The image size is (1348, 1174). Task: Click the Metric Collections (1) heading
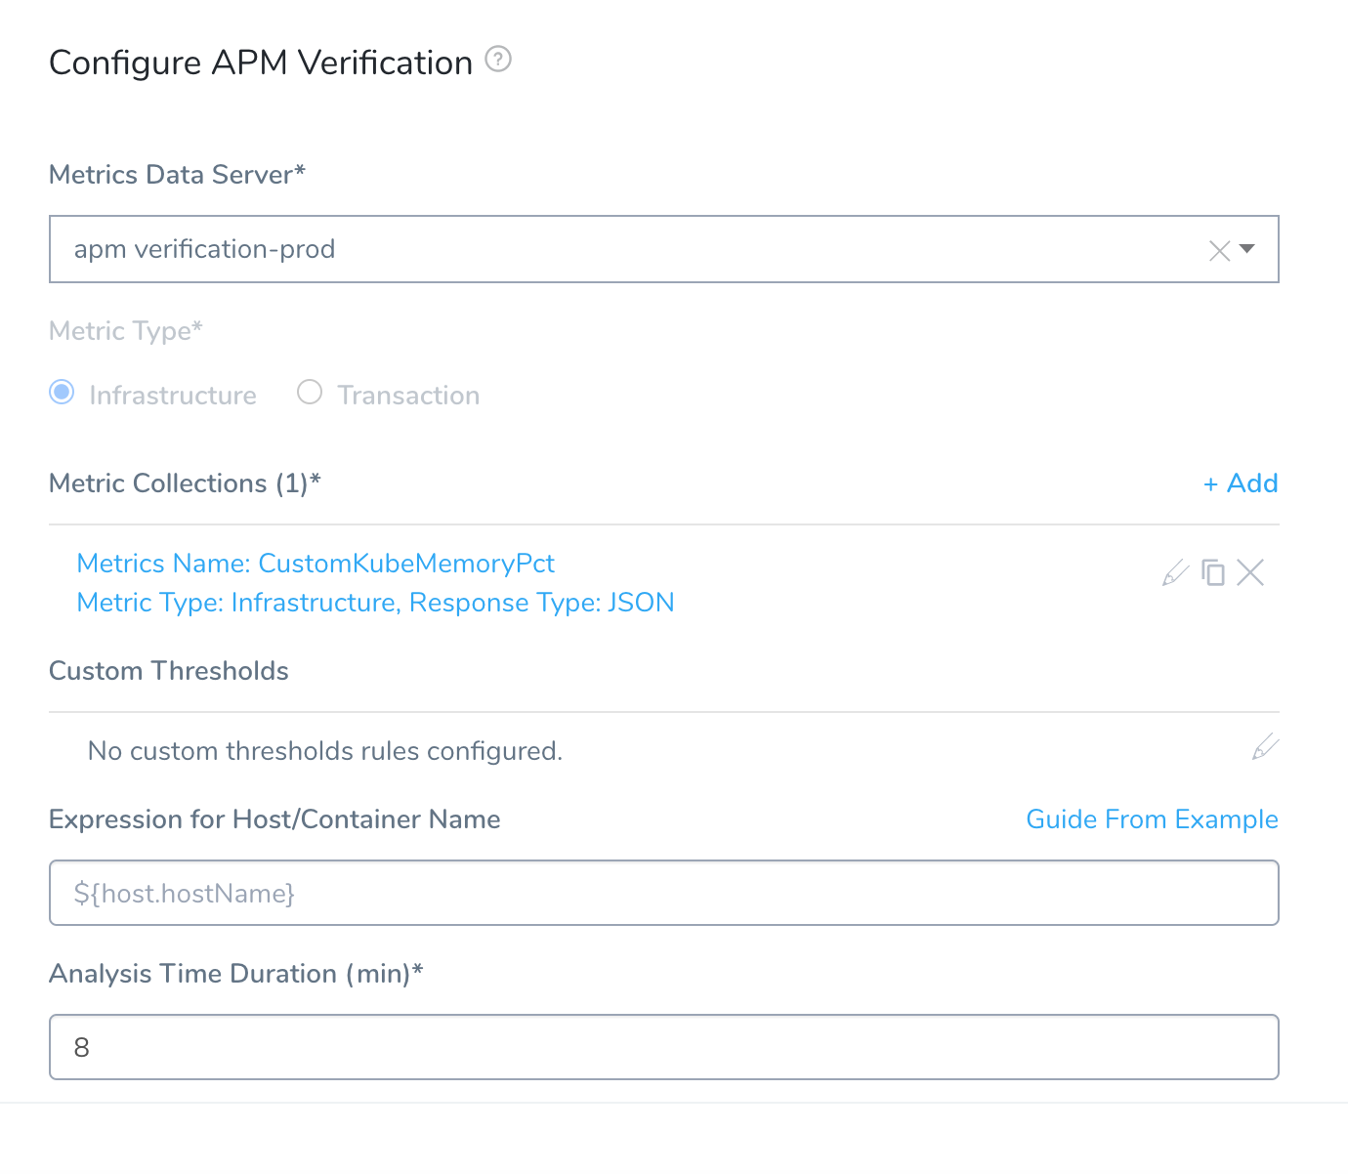[185, 483]
